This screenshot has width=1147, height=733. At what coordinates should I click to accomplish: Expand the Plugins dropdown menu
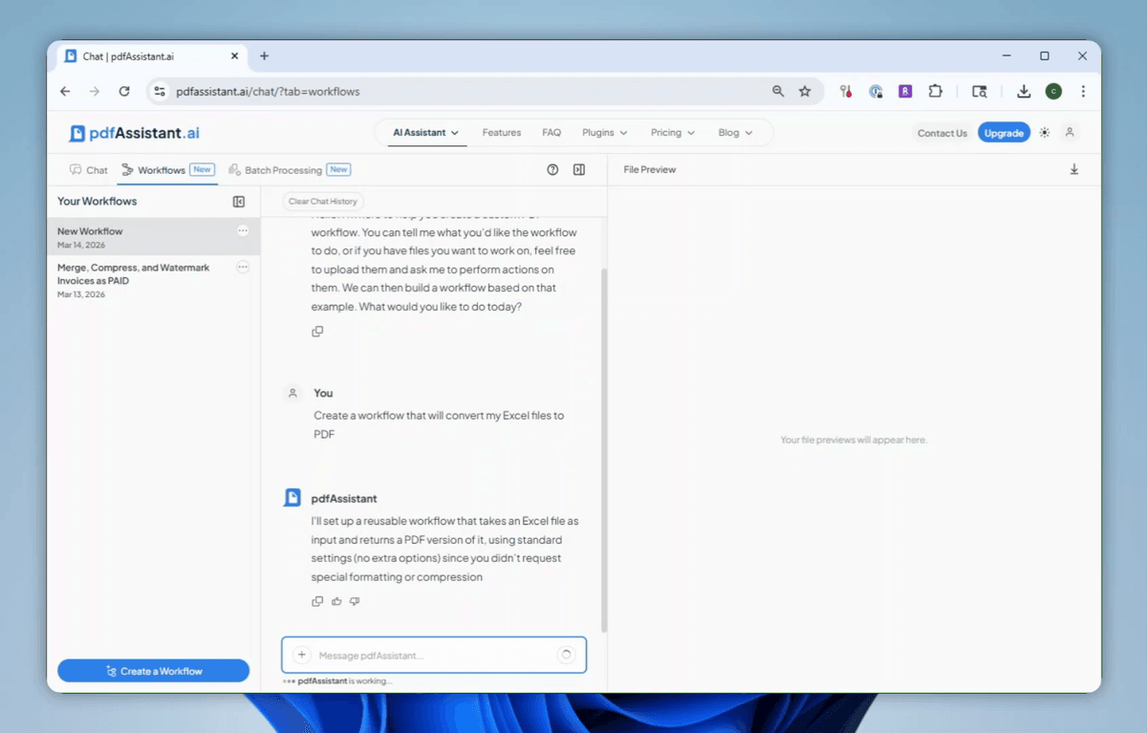(x=605, y=133)
